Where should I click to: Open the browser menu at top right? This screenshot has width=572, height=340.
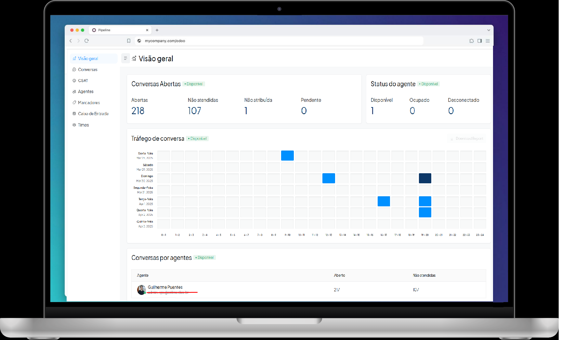pyautogui.click(x=487, y=41)
